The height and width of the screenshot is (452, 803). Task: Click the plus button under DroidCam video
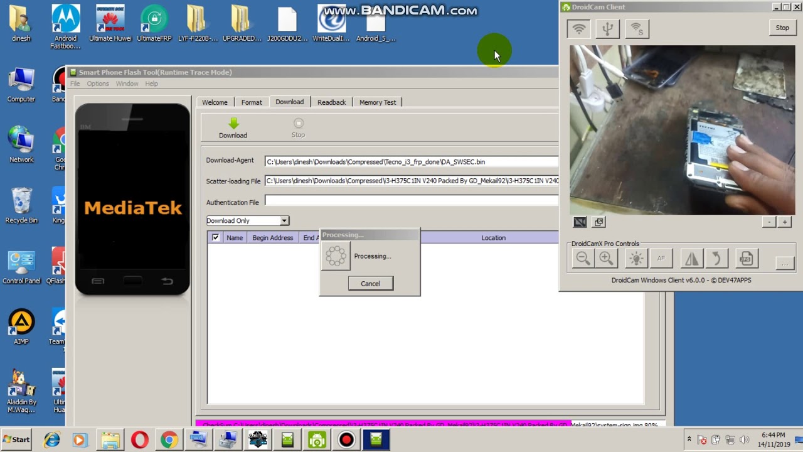(784, 222)
